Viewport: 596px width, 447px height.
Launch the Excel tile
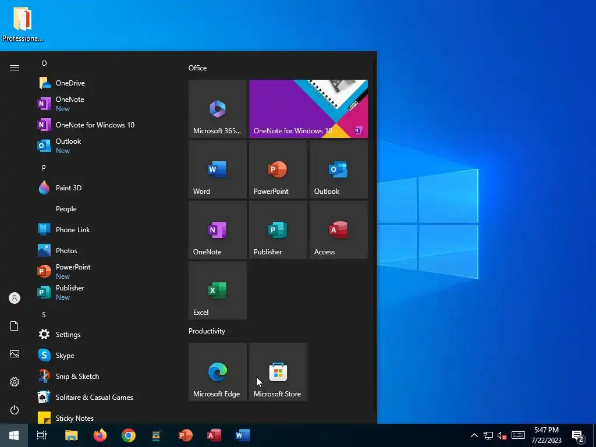pyautogui.click(x=218, y=290)
